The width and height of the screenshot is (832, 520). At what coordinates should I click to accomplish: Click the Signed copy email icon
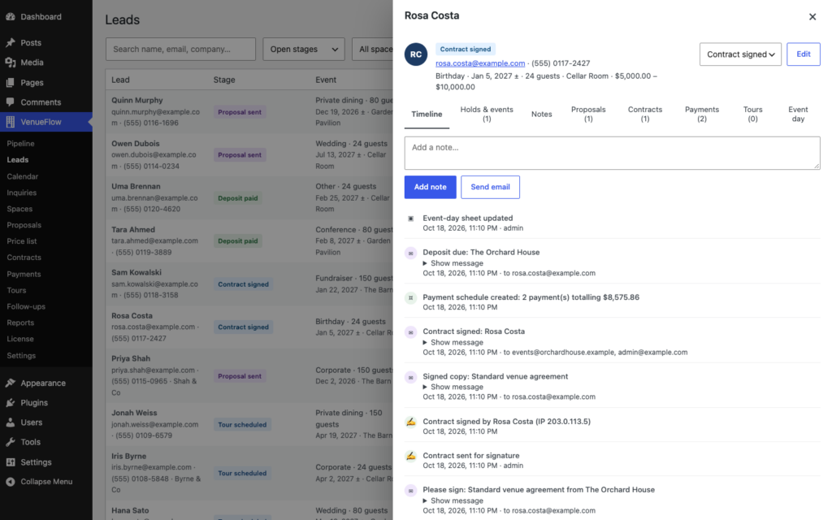click(410, 377)
